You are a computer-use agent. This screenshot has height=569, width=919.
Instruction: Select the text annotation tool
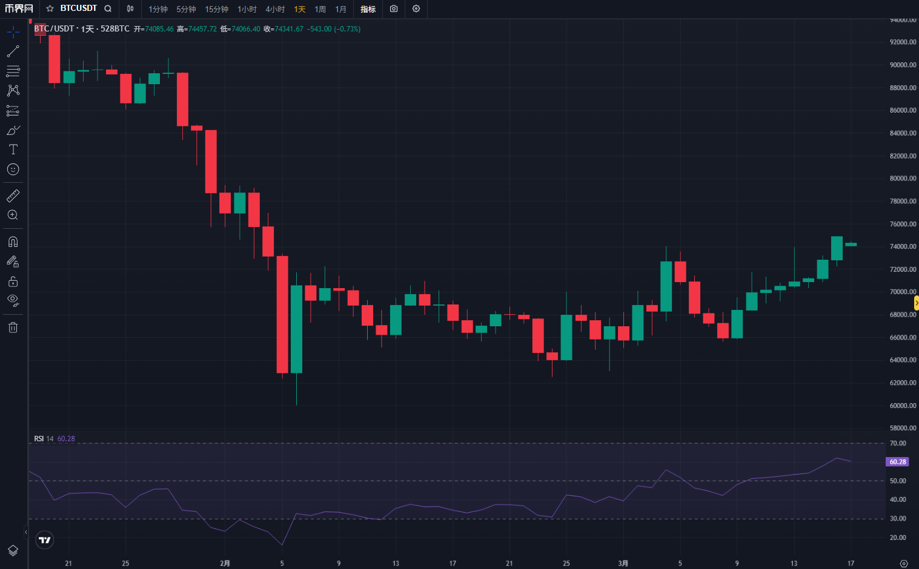click(x=13, y=150)
